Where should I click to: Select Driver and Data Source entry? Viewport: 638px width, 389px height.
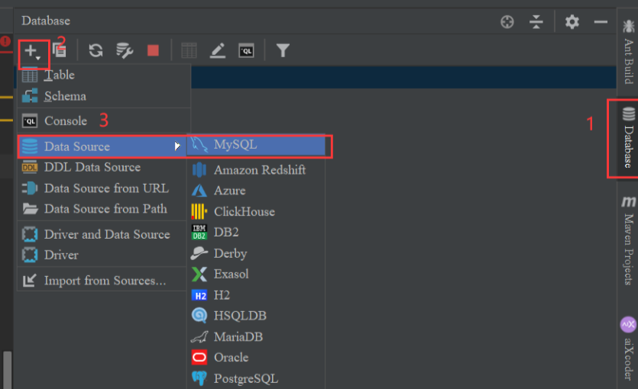102,234
